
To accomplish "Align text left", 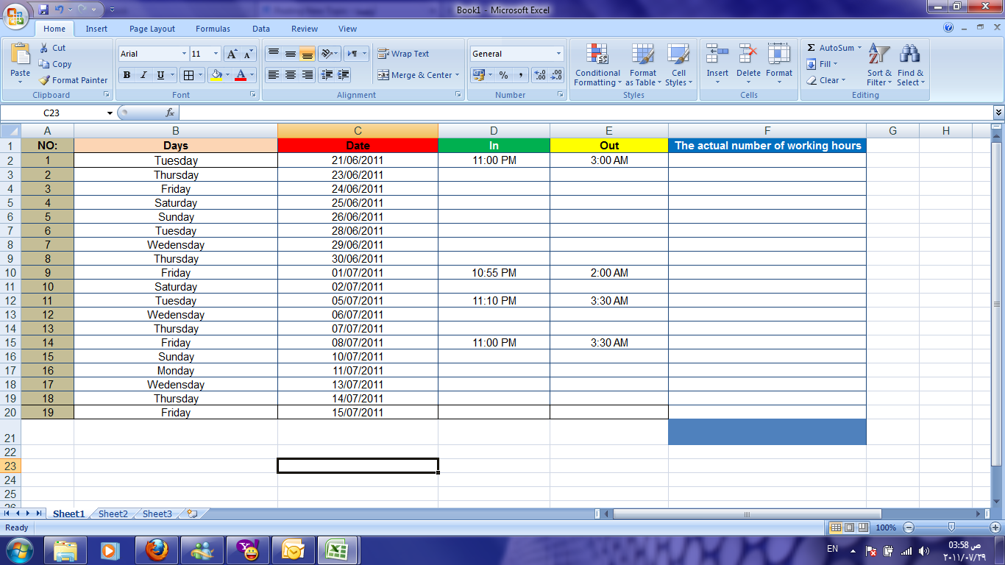I will click(273, 75).
